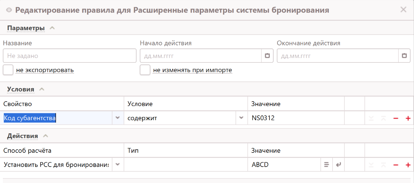This screenshot has width=414, height=183.
Task: Collapse the Параметры section
Action: [x=52, y=28]
